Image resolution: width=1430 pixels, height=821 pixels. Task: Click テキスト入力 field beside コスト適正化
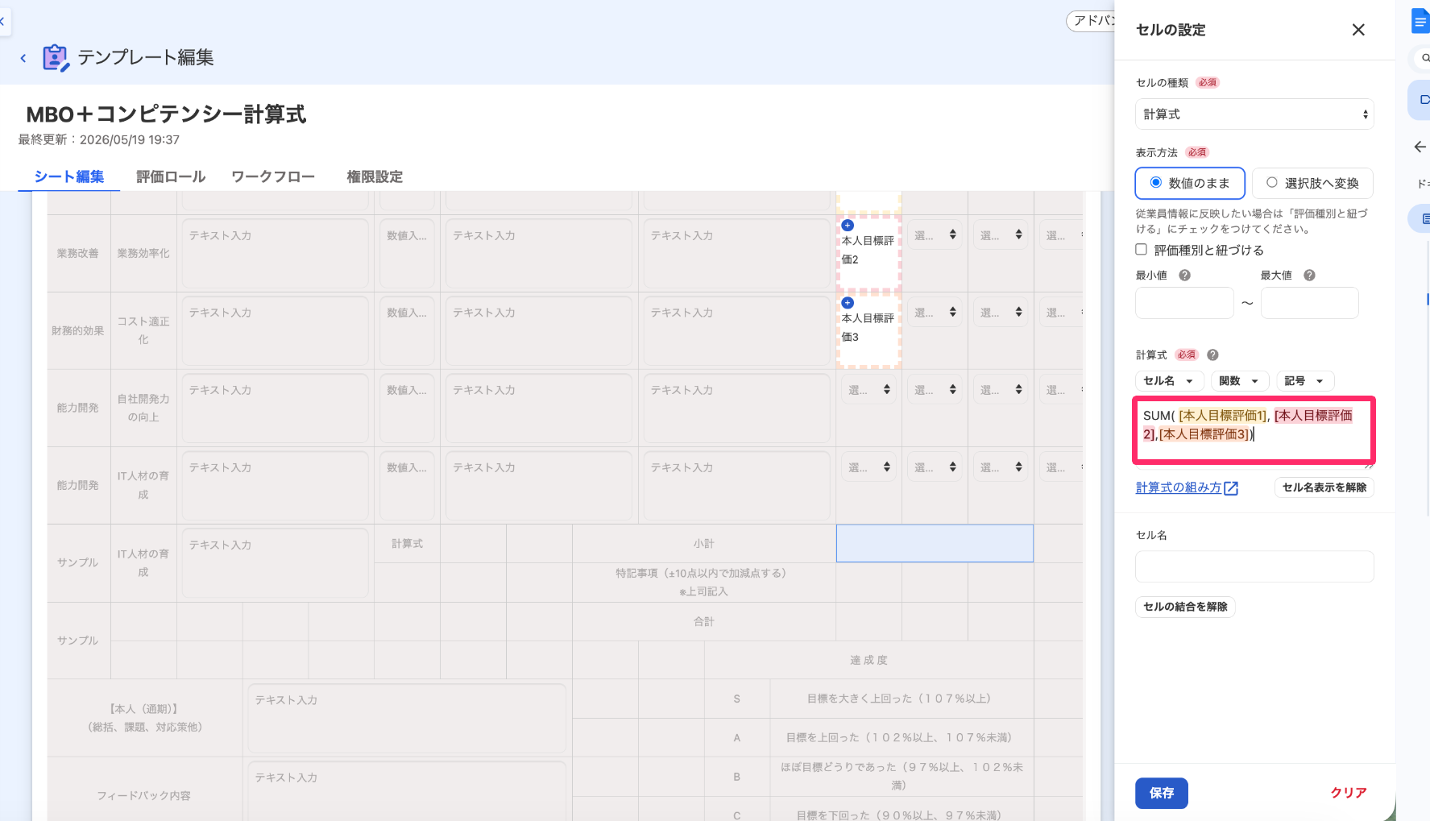click(276, 330)
